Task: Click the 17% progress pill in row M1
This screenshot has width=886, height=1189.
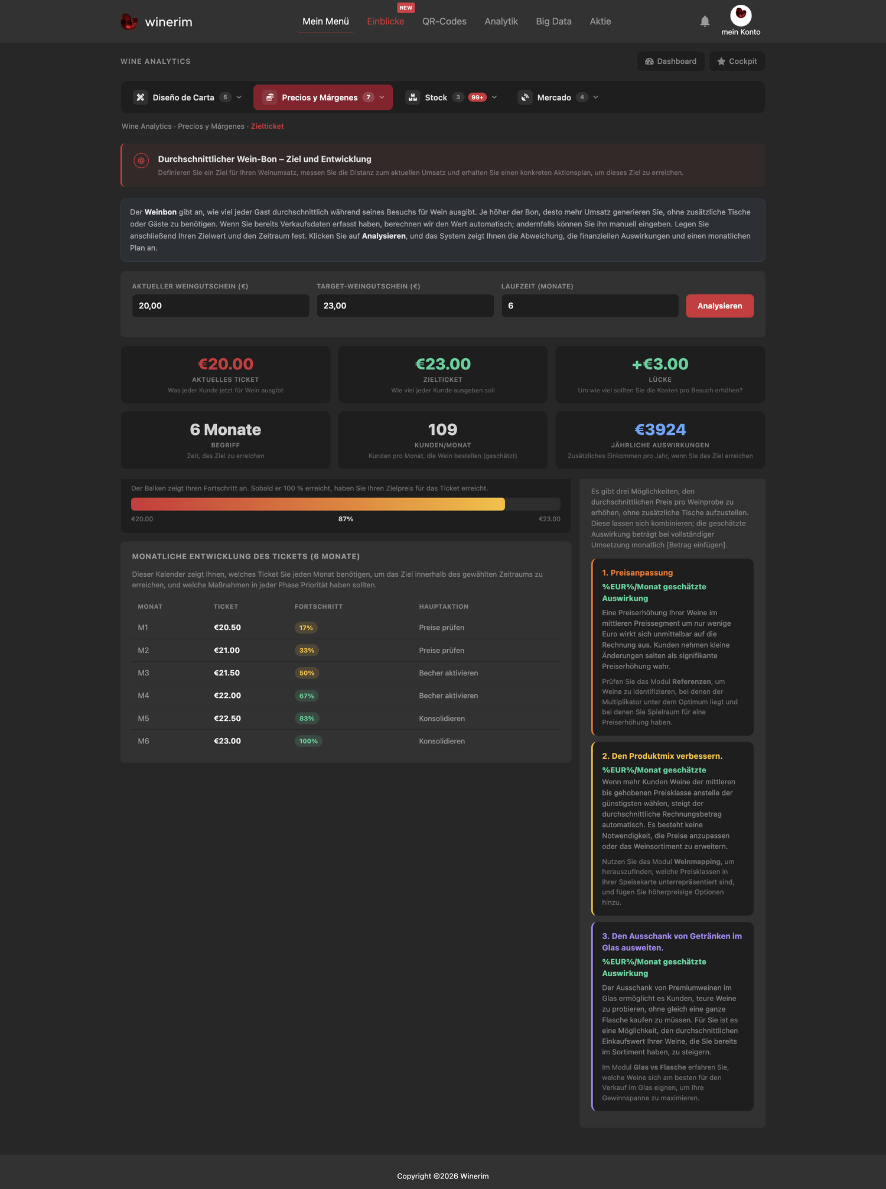Action: tap(306, 628)
